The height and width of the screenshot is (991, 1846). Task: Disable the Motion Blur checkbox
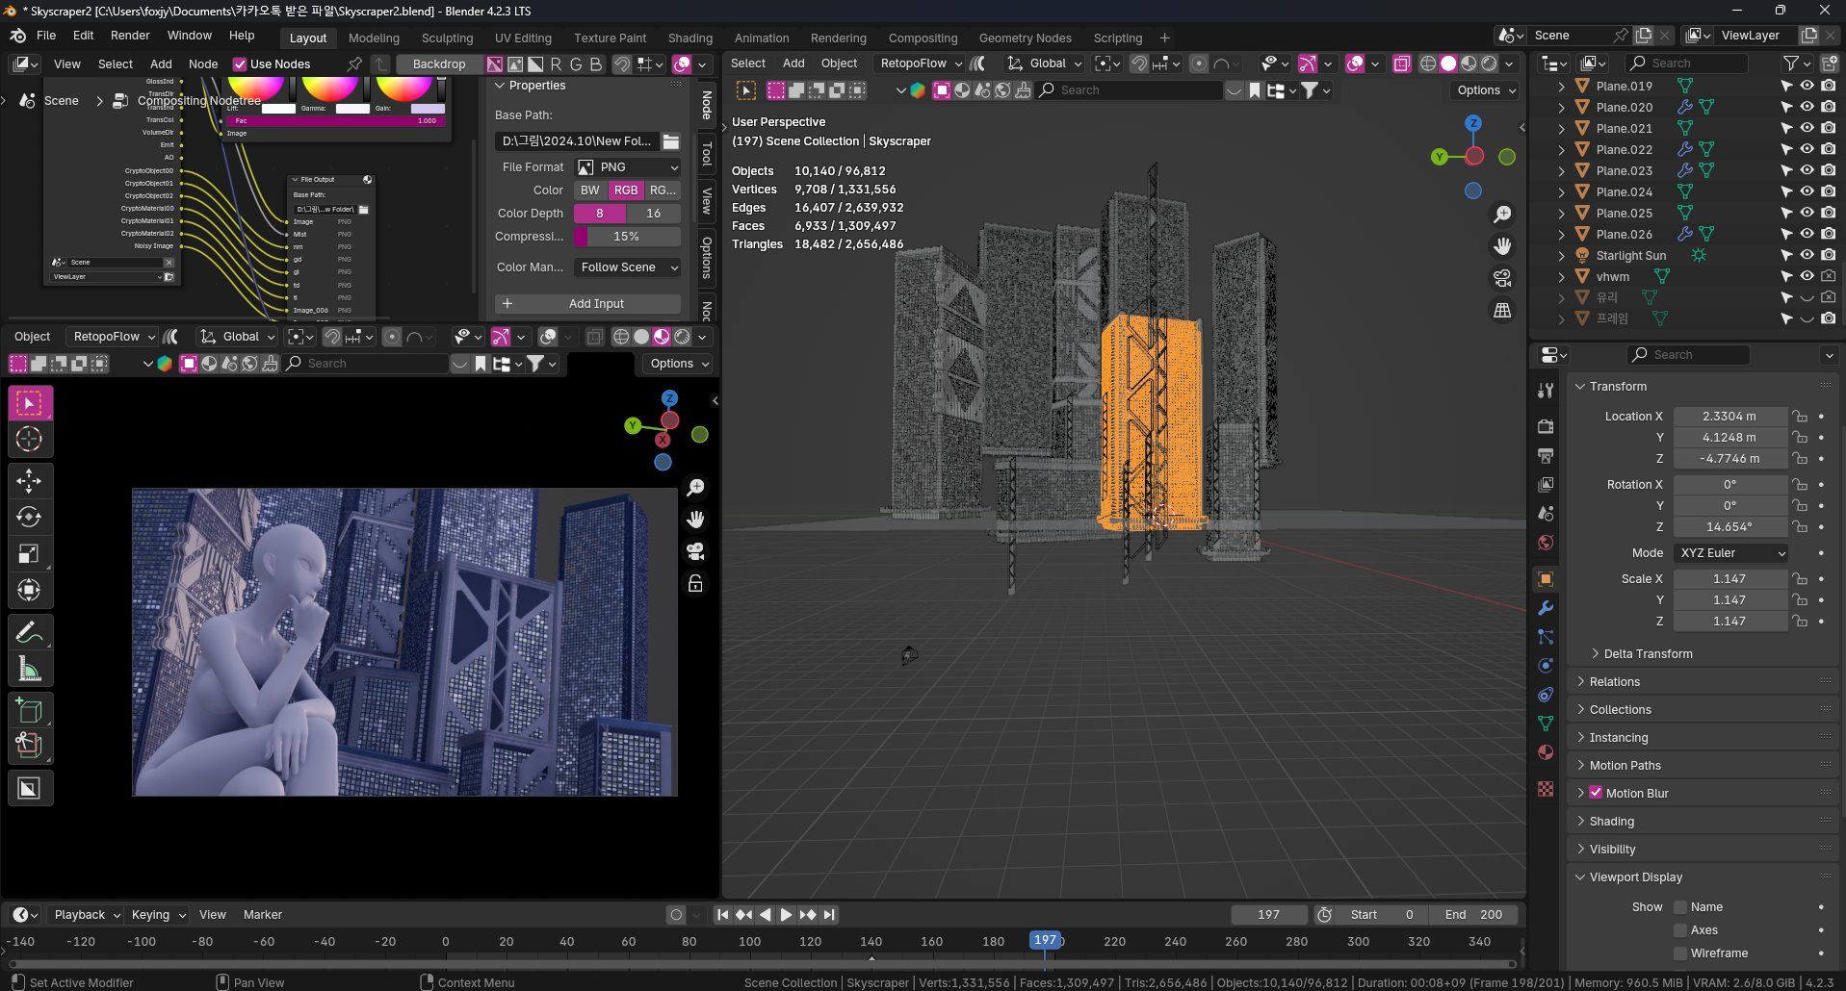click(x=1596, y=793)
